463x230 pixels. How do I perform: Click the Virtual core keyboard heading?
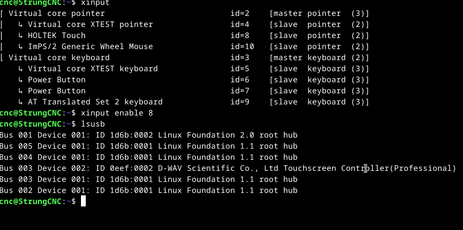click(x=59, y=58)
